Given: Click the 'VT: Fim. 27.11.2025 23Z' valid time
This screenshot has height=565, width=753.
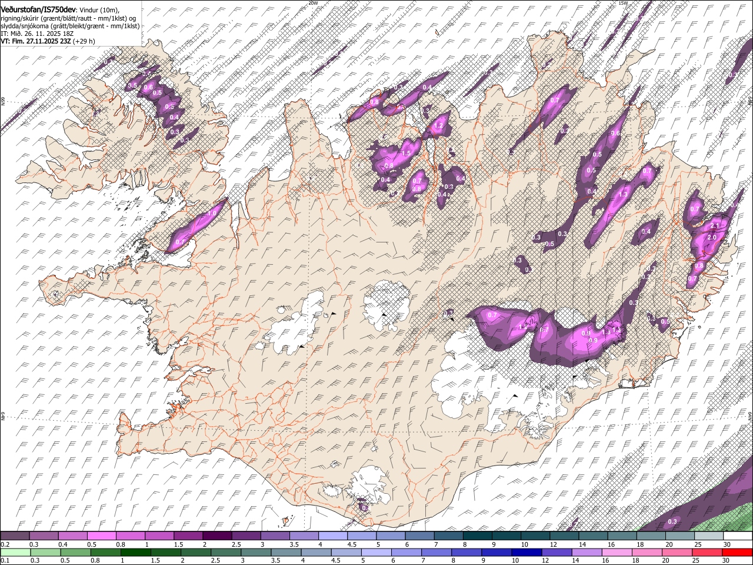Looking at the screenshot, I should point(36,41).
